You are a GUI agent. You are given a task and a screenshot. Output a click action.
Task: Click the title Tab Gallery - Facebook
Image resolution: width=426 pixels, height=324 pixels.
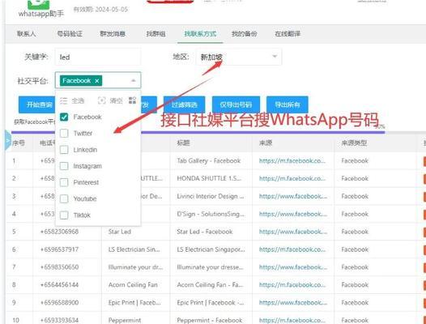pyautogui.click(x=209, y=160)
